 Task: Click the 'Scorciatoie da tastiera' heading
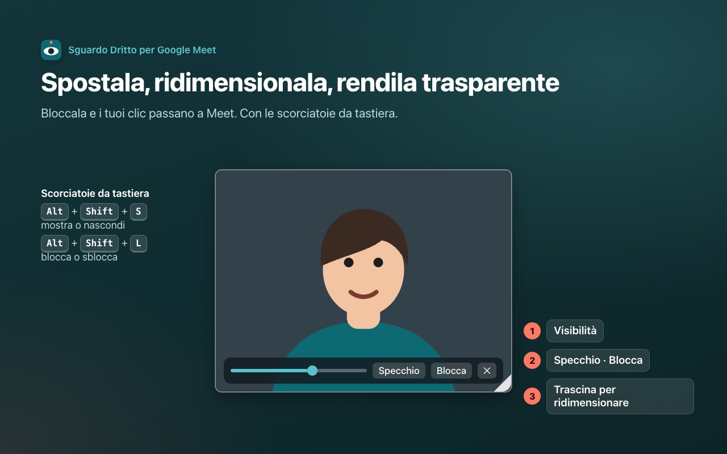[x=95, y=194]
